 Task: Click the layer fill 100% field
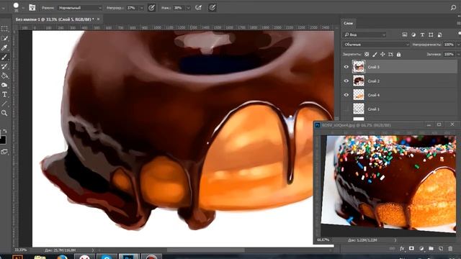tap(449, 55)
